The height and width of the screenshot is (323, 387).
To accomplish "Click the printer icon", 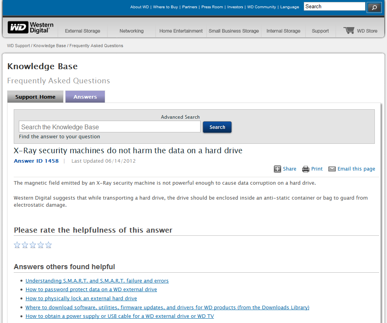I will [305, 169].
